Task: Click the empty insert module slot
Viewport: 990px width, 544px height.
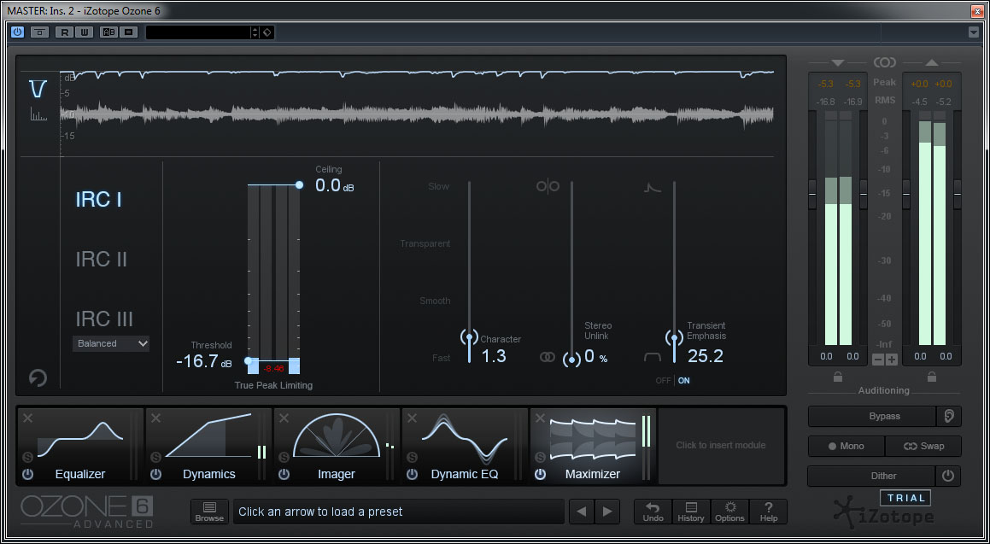Action: (x=720, y=445)
